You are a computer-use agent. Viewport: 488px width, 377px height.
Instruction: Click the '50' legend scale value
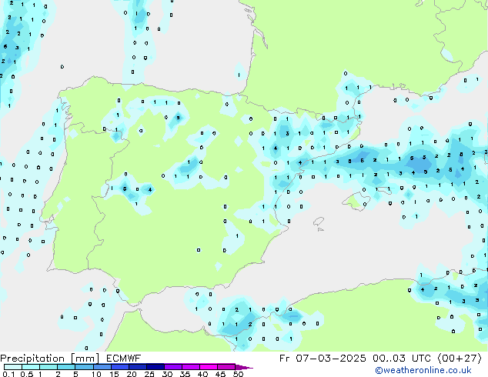(238, 374)
